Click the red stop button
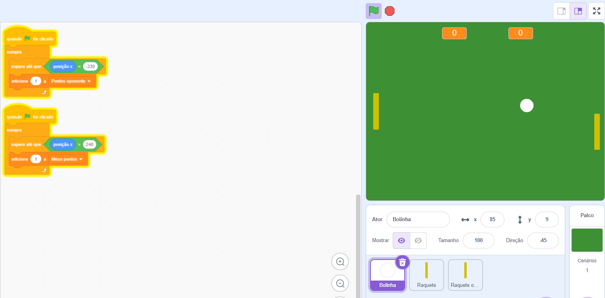 click(x=390, y=11)
